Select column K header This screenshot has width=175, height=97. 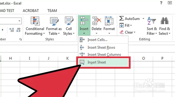pyautogui.click(x=67, y=58)
